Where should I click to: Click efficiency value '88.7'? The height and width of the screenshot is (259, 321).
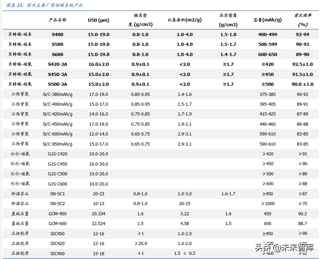302,223
